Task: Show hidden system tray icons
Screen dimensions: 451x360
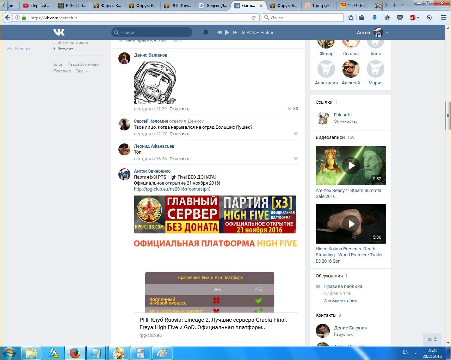Action: pos(415,353)
